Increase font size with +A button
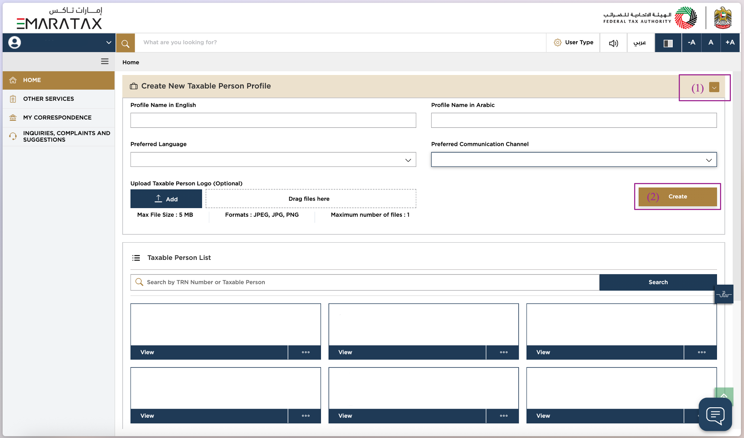Viewport: 744px width, 438px height. tap(730, 42)
